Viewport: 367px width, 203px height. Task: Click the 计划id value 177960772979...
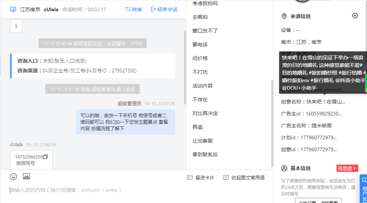click(x=319, y=138)
